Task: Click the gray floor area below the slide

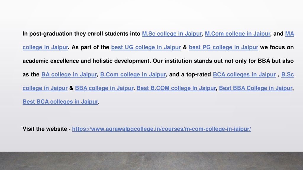Action: [x=151, y=161]
